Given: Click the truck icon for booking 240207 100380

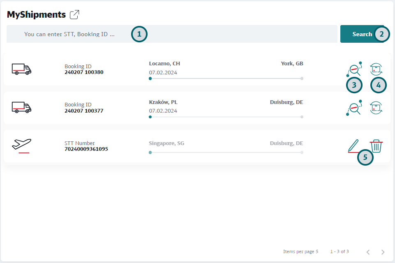Looking at the screenshot, I should pyautogui.click(x=21, y=69).
